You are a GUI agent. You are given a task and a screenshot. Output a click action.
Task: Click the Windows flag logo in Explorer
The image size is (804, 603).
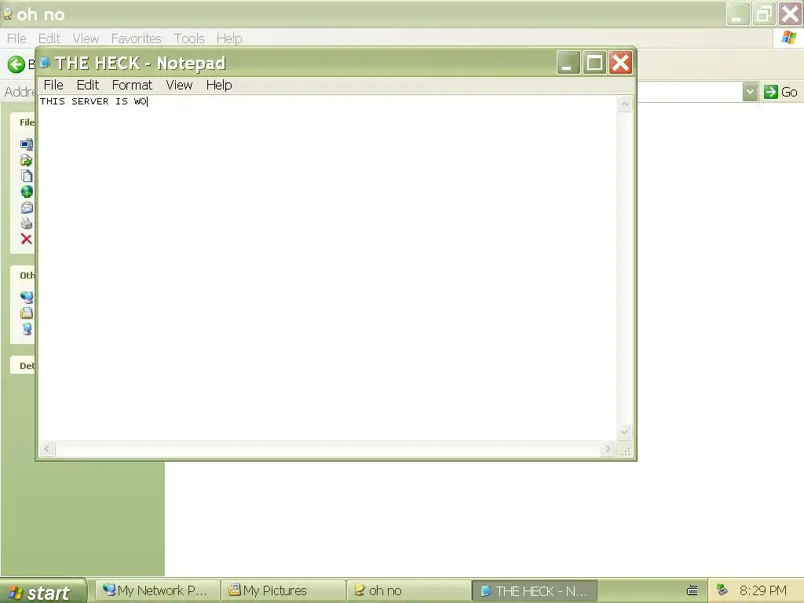pos(788,38)
